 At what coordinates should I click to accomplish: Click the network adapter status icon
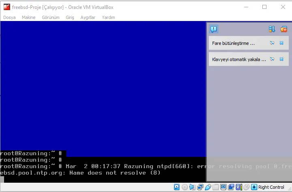200,187
